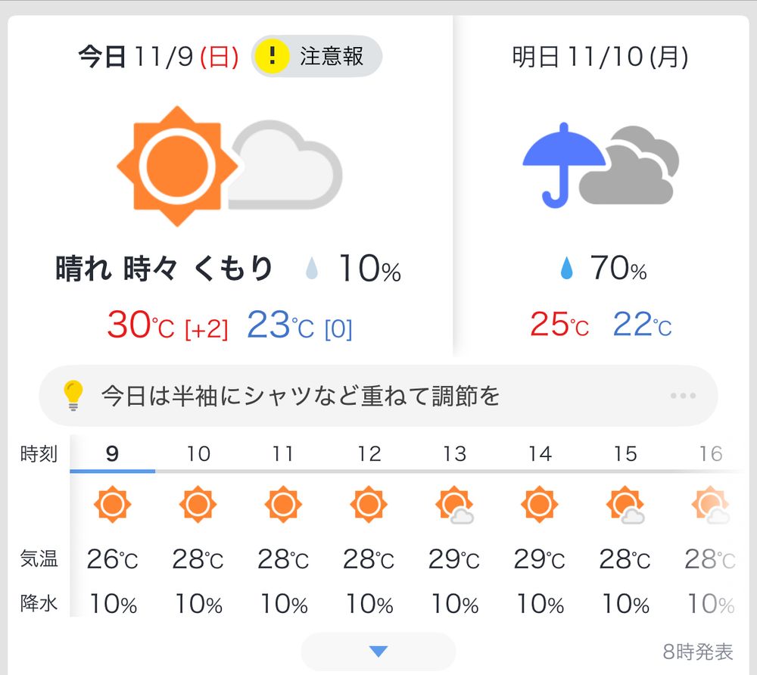The width and height of the screenshot is (757, 675).
Task: Open today's 今日 11/9 forecast header
Action: tap(158, 57)
